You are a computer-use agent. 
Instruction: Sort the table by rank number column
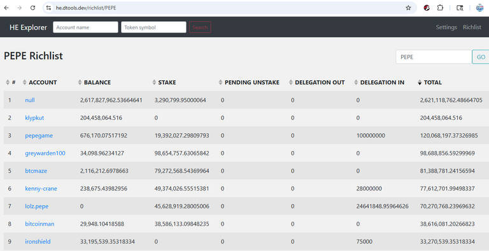coord(11,82)
